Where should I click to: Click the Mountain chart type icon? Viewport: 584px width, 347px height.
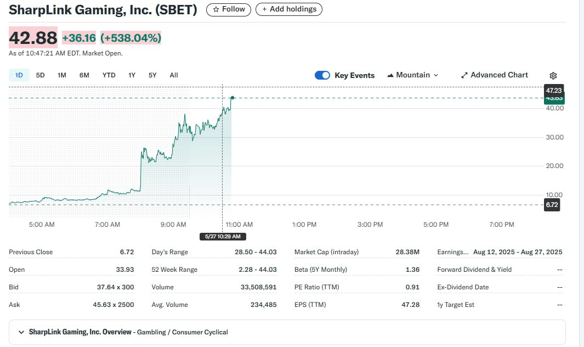coord(390,75)
